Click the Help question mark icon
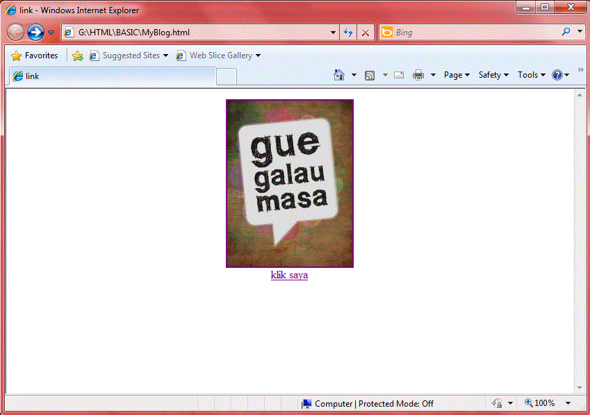This screenshot has height=415, width=590. pyautogui.click(x=557, y=75)
